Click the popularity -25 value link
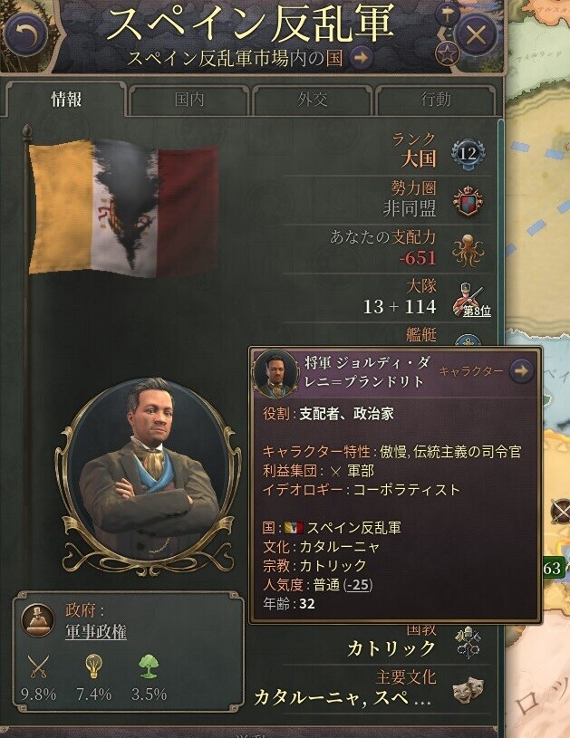This screenshot has width=570, height=738. click(359, 585)
